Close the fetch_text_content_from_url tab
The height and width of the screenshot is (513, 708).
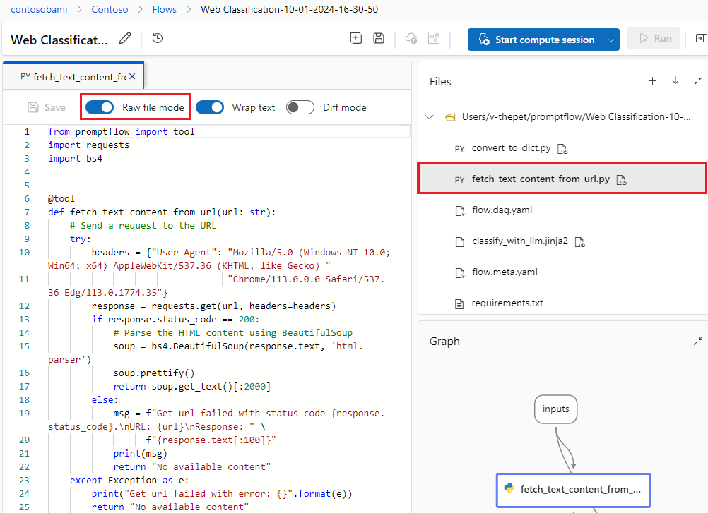click(132, 76)
